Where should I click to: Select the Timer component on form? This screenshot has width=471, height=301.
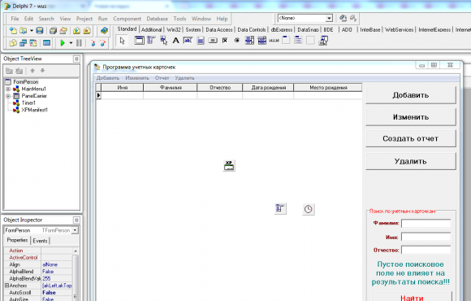tap(309, 209)
